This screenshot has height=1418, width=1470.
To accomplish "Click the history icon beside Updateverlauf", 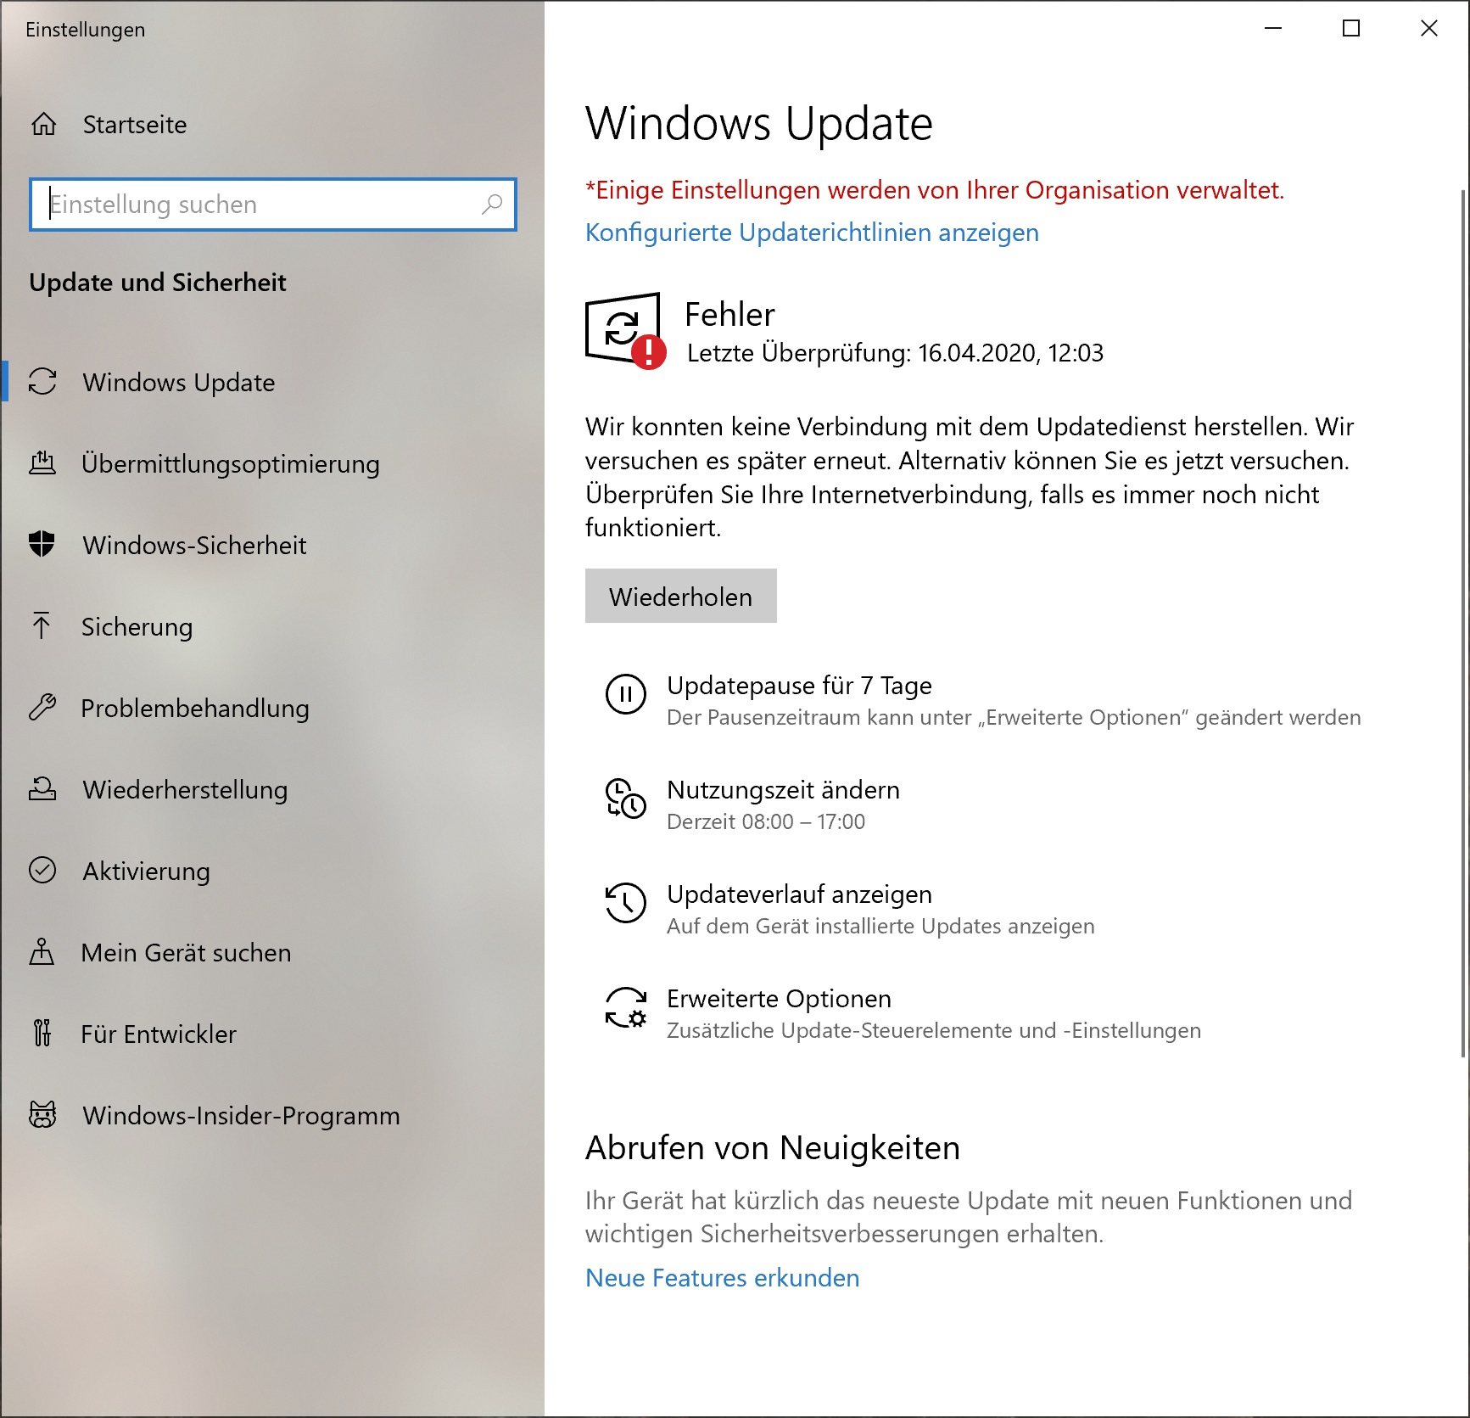I will [625, 903].
